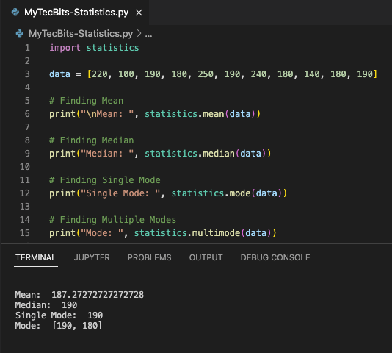
Task: Close the MyTecBits-Statistics.py tab
Action: tap(139, 13)
